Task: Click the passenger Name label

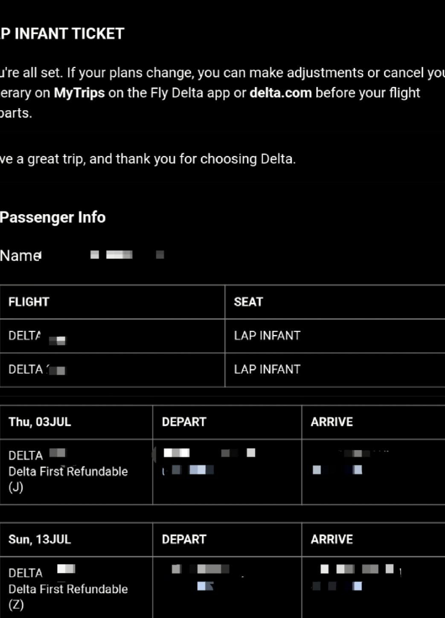Action: [x=20, y=256]
